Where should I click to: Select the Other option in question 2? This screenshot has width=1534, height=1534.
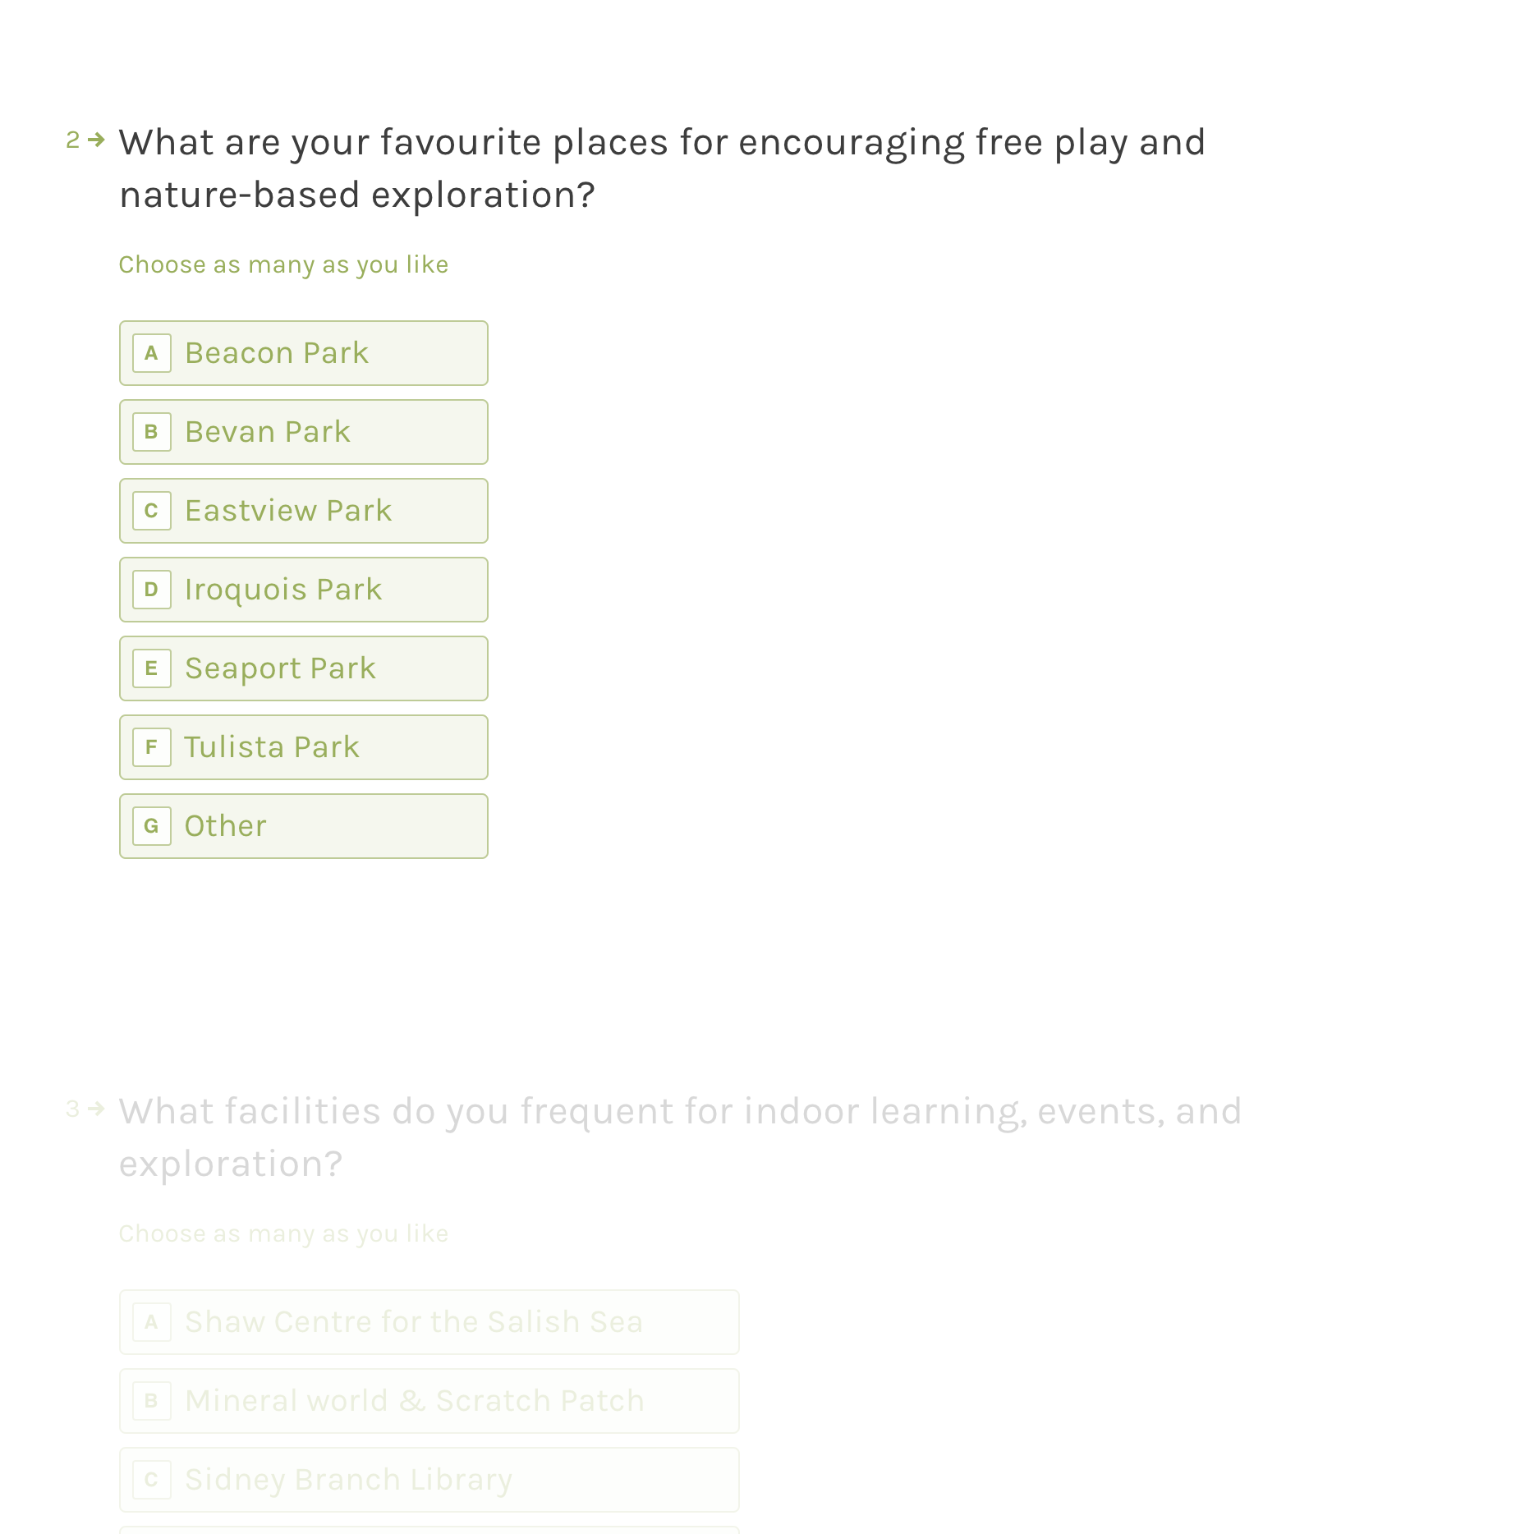tap(304, 826)
